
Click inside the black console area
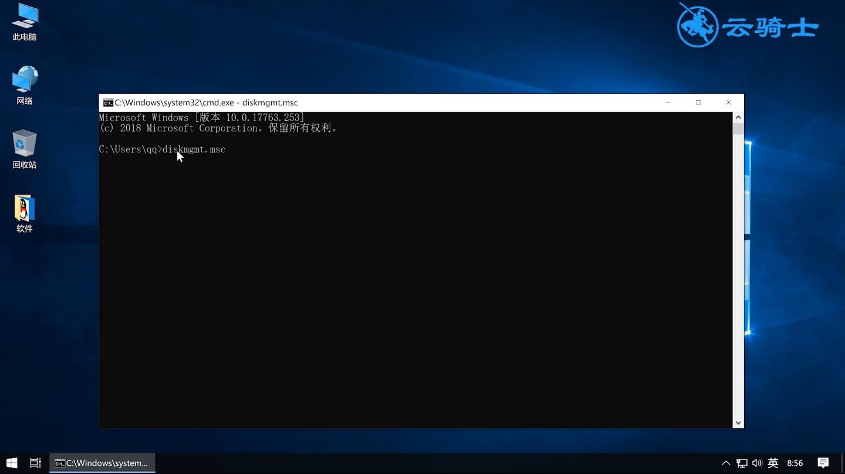(411, 281)
